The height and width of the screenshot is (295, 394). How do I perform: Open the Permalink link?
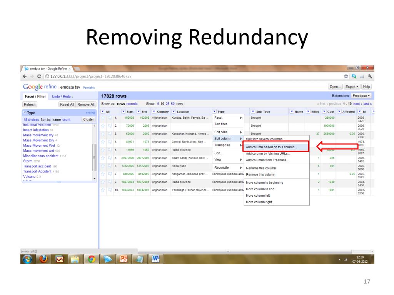pos(89,88)
